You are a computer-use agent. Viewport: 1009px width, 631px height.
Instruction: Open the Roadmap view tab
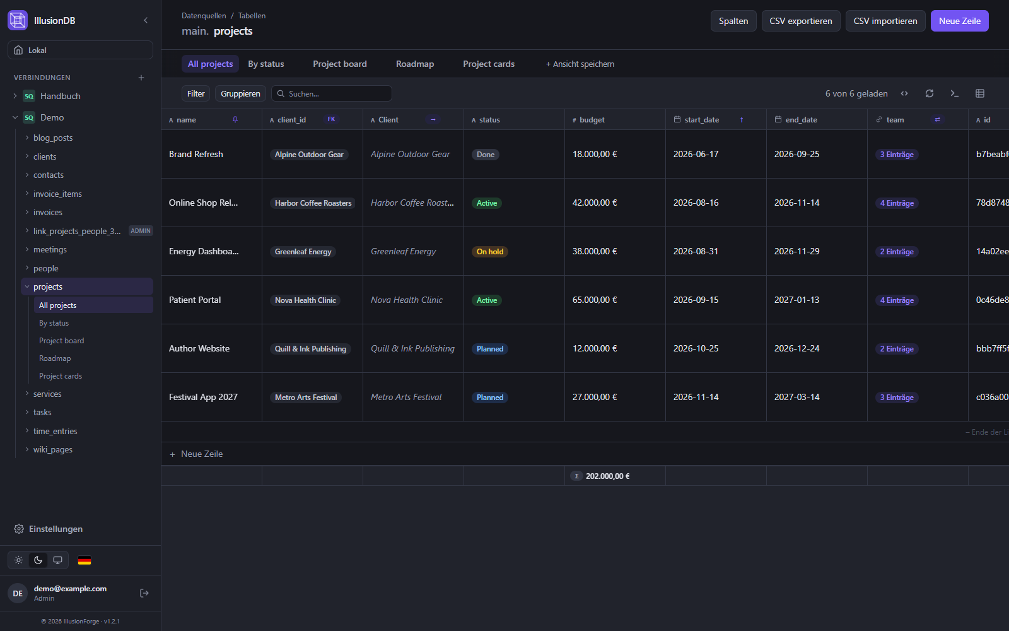pos(415,64)
